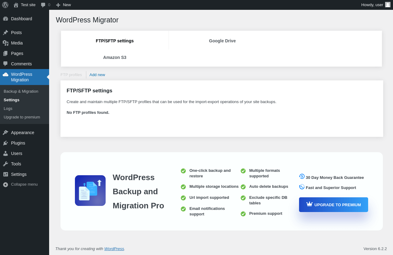Viewport: 393px width, 255px height.
Task: Click the New link in admin bar
Action: tap(67, 5)
